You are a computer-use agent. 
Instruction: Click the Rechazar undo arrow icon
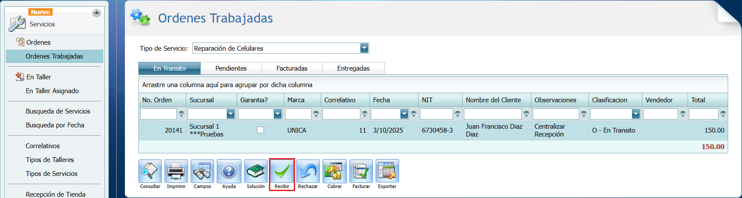(308, 171)
